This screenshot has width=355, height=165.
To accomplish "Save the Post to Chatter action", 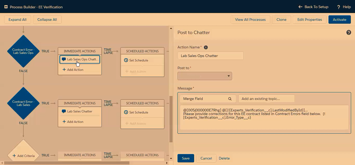I will click(186, 158).
